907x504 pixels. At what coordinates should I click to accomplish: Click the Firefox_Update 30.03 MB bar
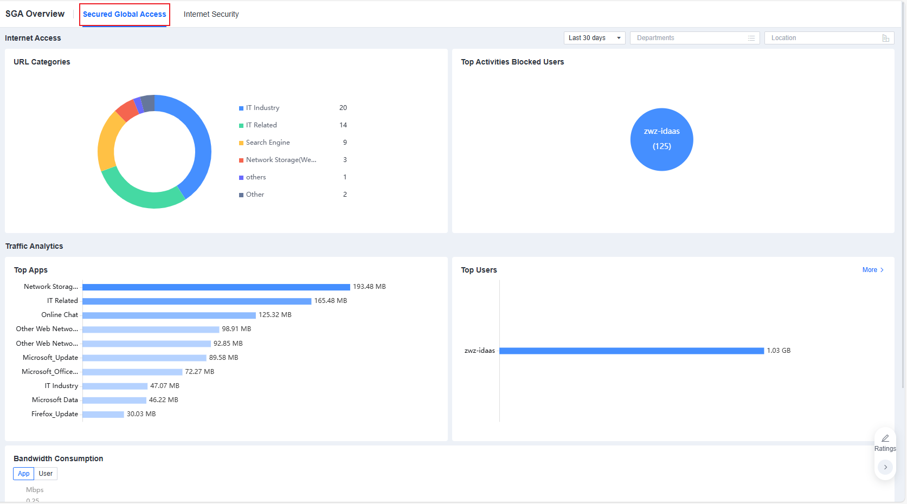(103, 414)
